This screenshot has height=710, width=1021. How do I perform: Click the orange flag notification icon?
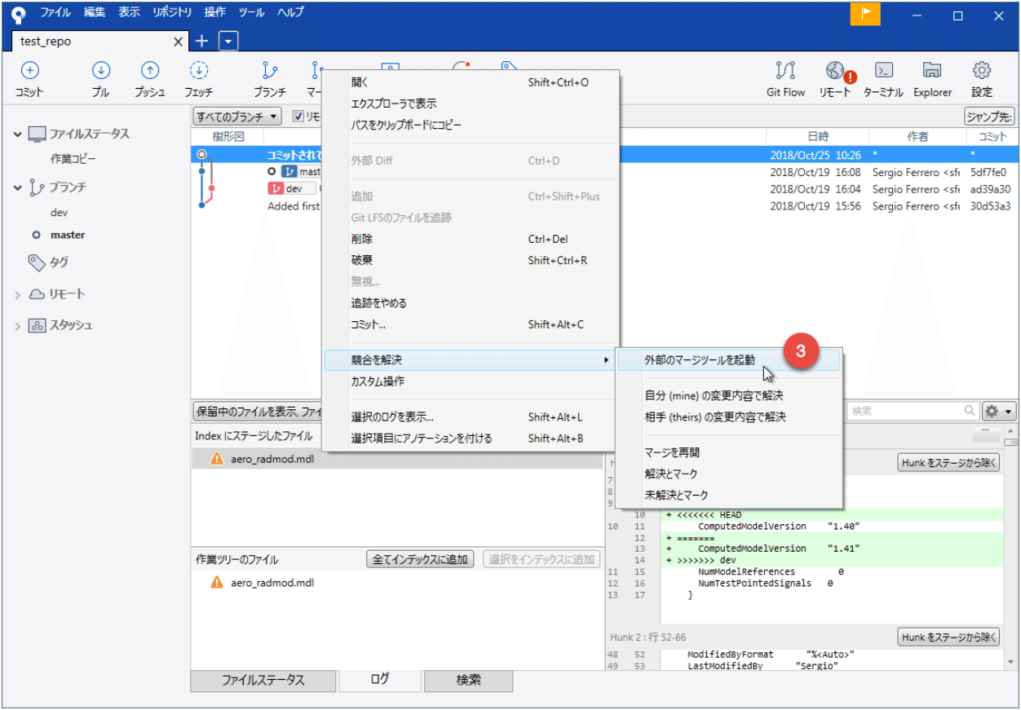click(x=865, y=14)
